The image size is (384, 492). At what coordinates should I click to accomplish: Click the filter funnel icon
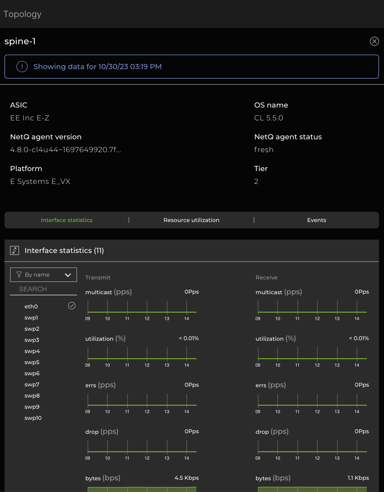coord(19,275)
